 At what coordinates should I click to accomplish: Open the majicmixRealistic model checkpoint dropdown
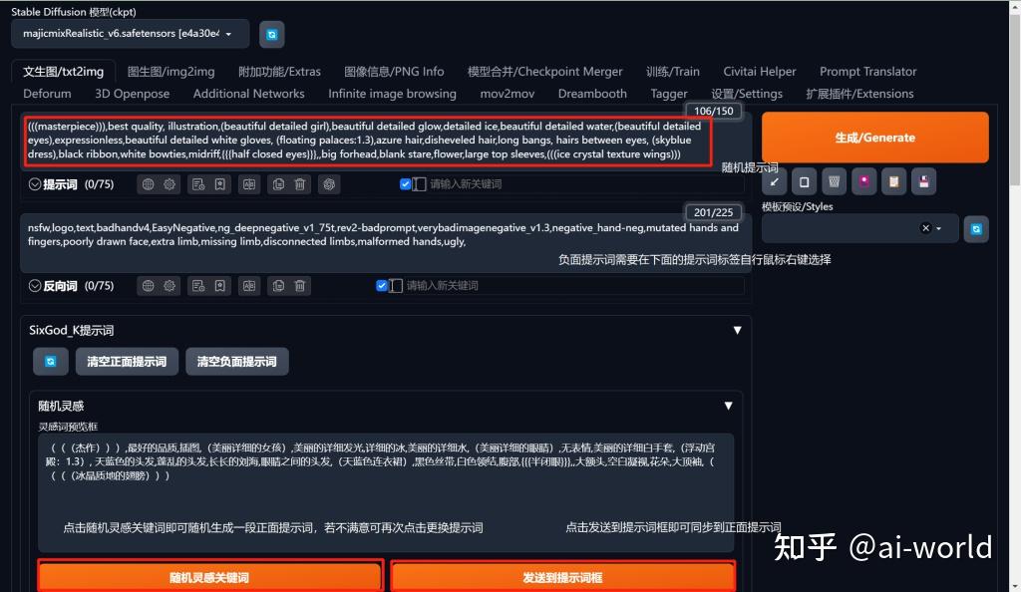(130, 33)
